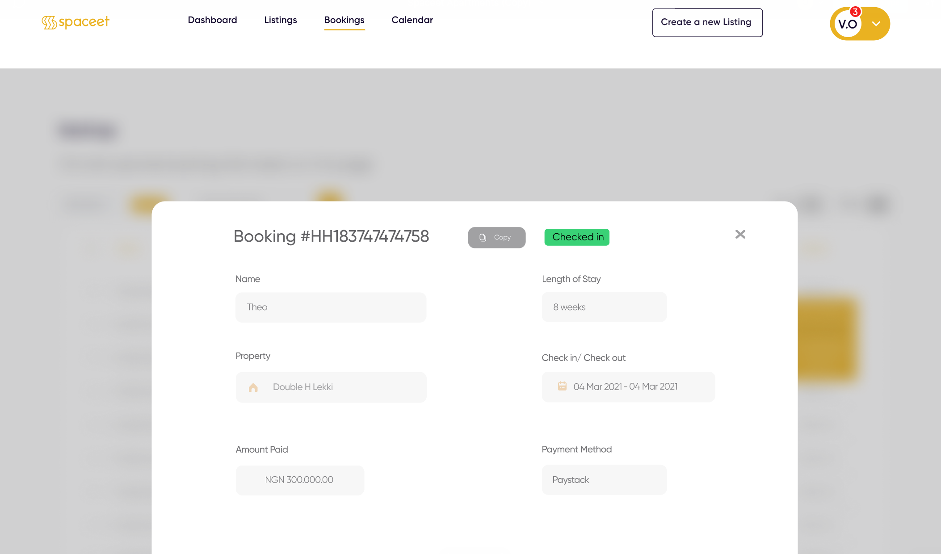Image resolution: width=941 pixels, height=554 pixels.
Task: Dismiss the booking details with the X icon
Action: click(x=740, y=234)
